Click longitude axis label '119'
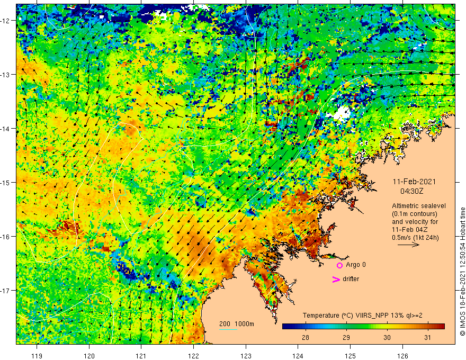Viewport: 466px width, 360px height. [37, 356]
